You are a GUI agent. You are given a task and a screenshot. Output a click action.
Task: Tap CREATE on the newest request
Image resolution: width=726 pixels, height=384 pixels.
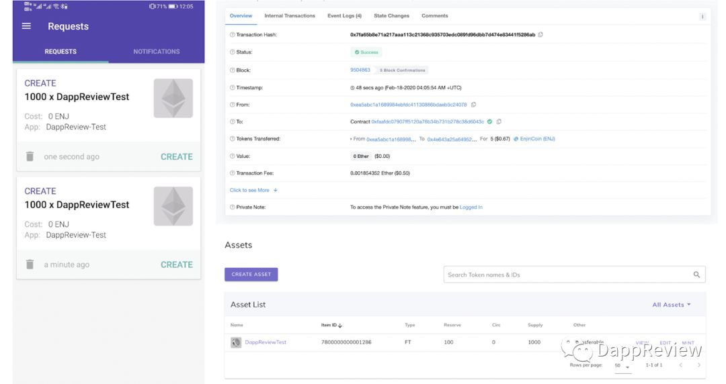[176, 156]
